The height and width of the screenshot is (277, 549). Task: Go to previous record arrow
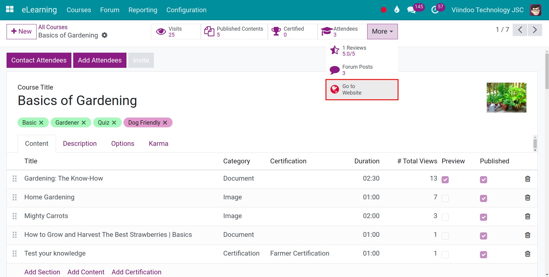(520, 30)
